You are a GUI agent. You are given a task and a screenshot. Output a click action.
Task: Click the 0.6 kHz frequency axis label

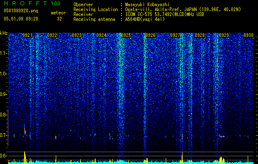[3, 156]
